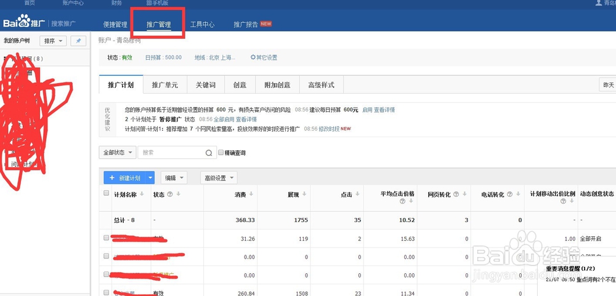
Task: Go to 首页 in top bar
Action: [30, 2]
